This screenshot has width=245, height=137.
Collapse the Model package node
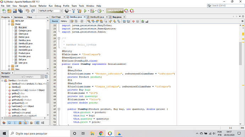(9, 24)
